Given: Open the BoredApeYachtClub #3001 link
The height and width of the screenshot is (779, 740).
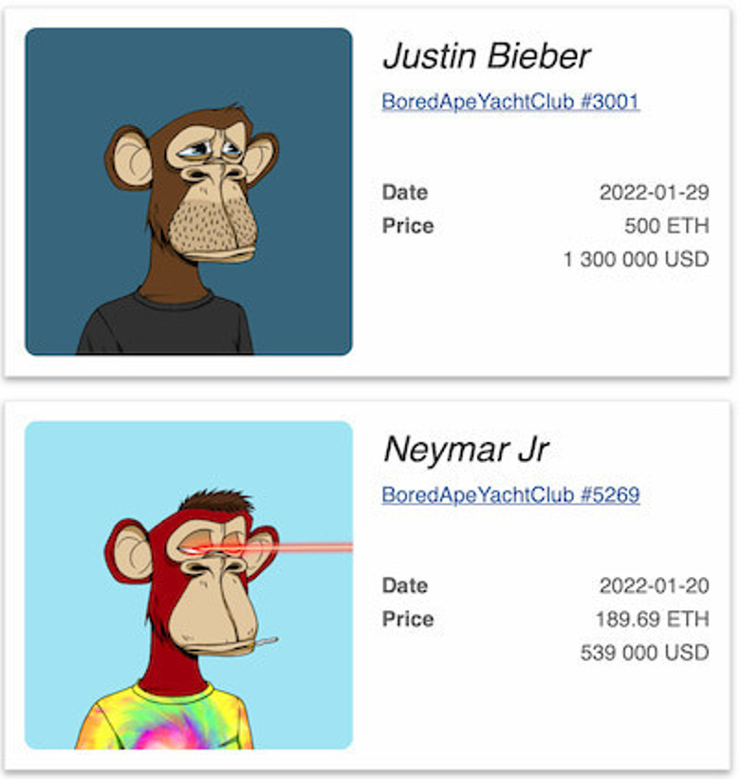Looking at the screenshot, I should (x=510, y=102).
